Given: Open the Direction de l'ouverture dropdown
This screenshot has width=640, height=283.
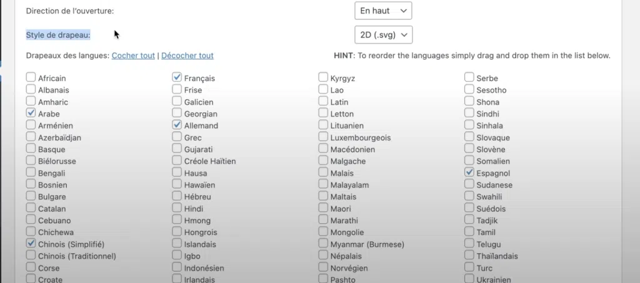Looking at the screenshot, I should pos(382,11).
